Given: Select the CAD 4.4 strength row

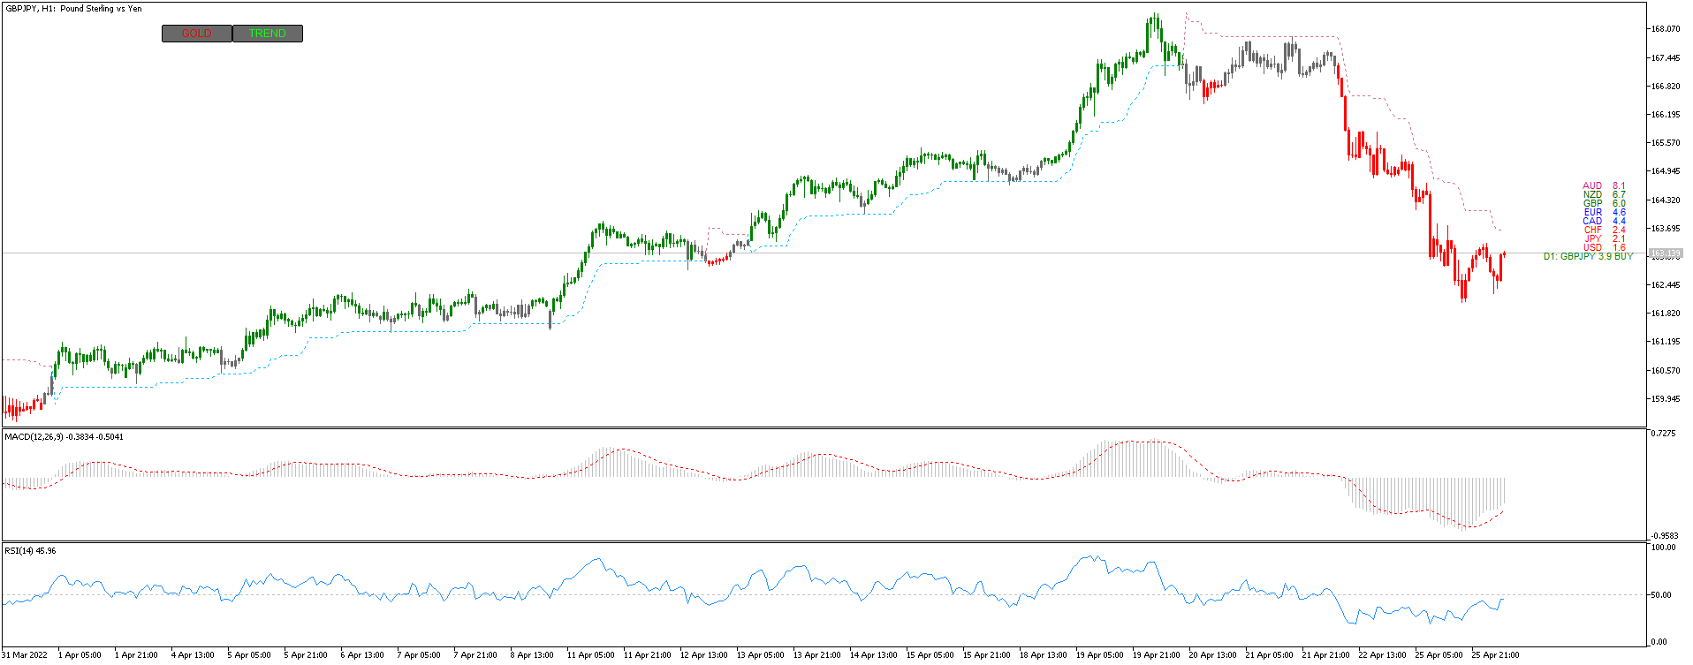Looking at the screenshot, I should (x=1604, y=222).
